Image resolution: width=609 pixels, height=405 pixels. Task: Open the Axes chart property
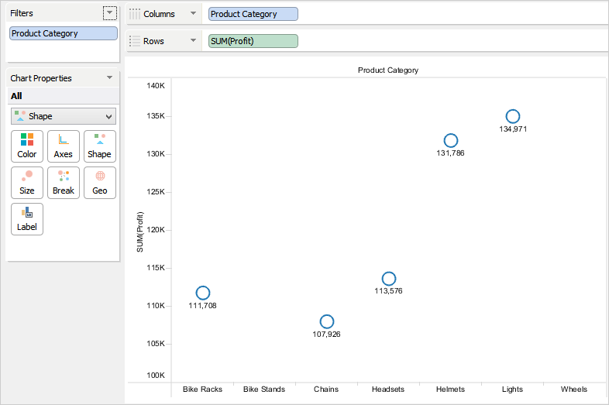click(x=64, y=146)
